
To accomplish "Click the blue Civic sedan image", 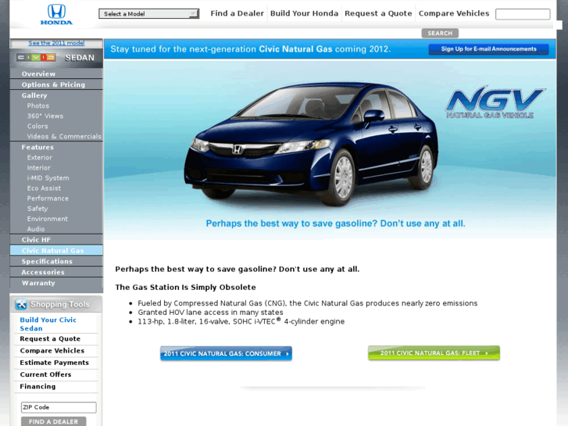I will pos(311,144).
